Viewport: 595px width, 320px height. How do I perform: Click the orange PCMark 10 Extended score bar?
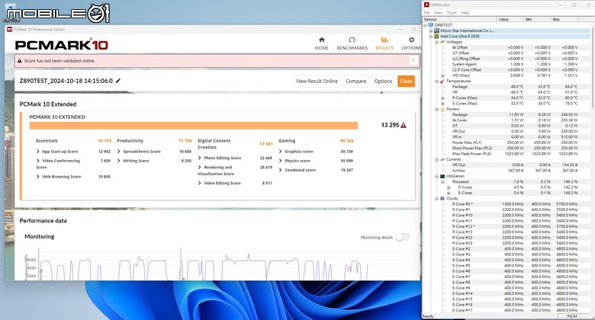coord(194,126)
